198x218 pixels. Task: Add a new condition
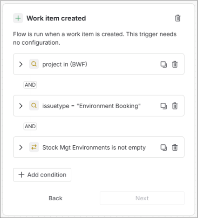(x=42, y=175)
